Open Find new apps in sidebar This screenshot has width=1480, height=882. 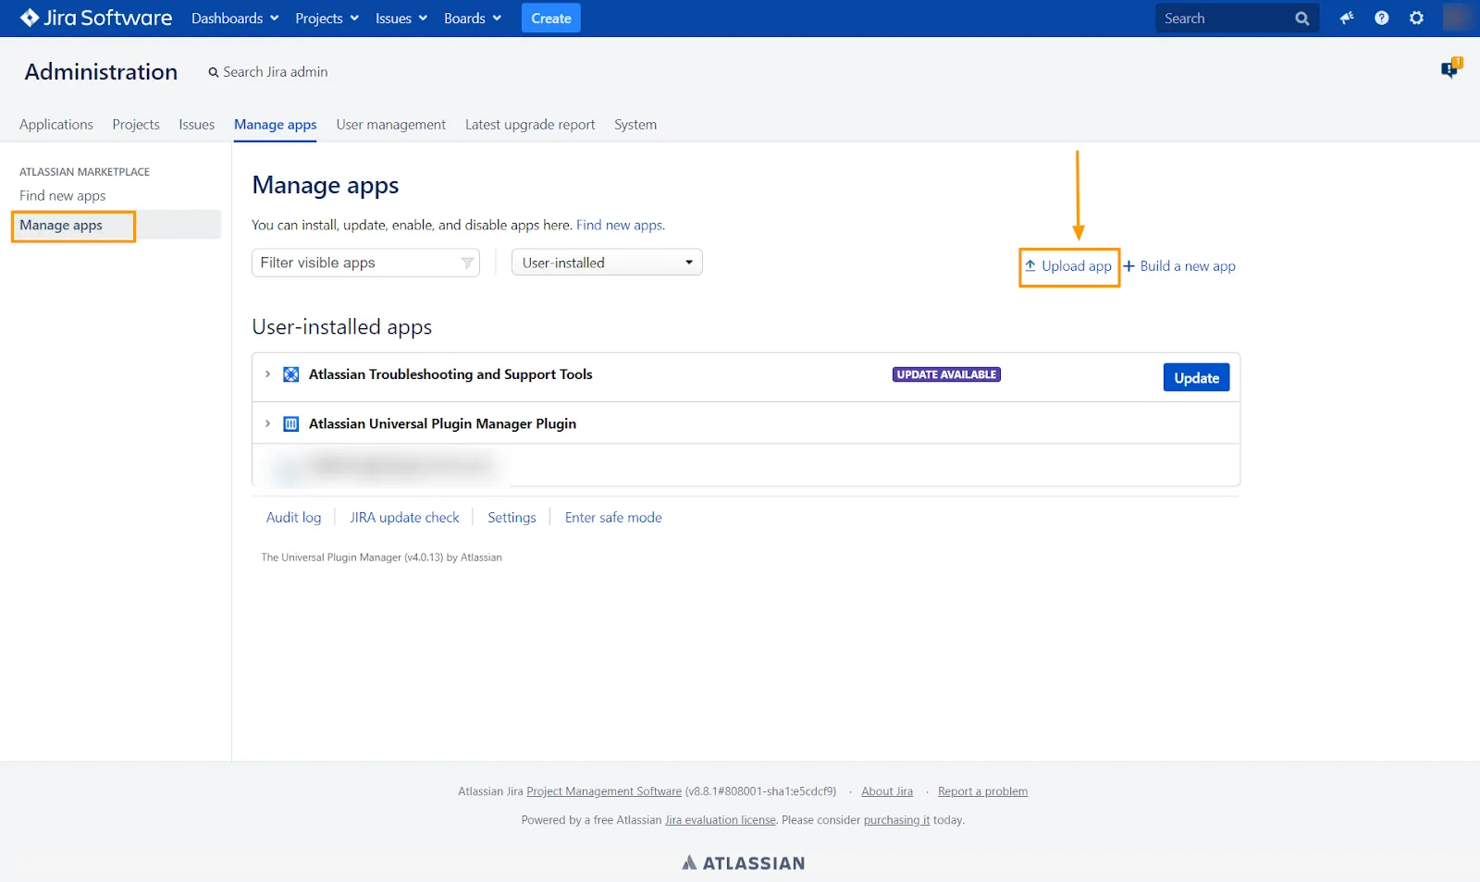(63, 196)
